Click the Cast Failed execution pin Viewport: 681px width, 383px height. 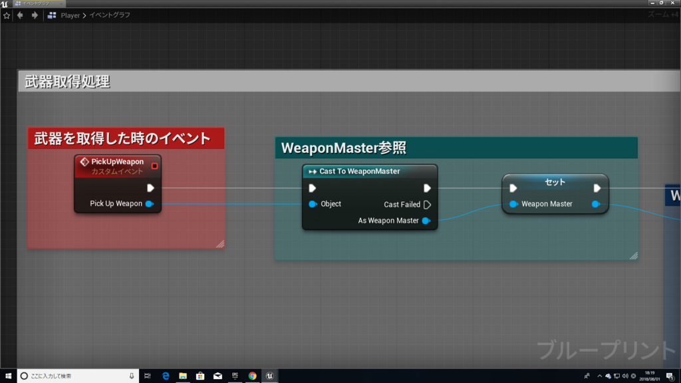[x=428, y=204]
